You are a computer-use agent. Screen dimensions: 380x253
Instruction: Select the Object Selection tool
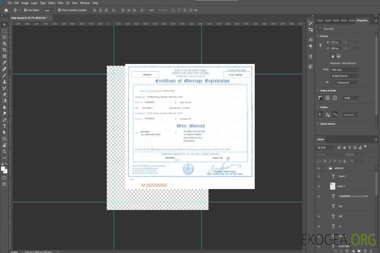tap(4, 44)
